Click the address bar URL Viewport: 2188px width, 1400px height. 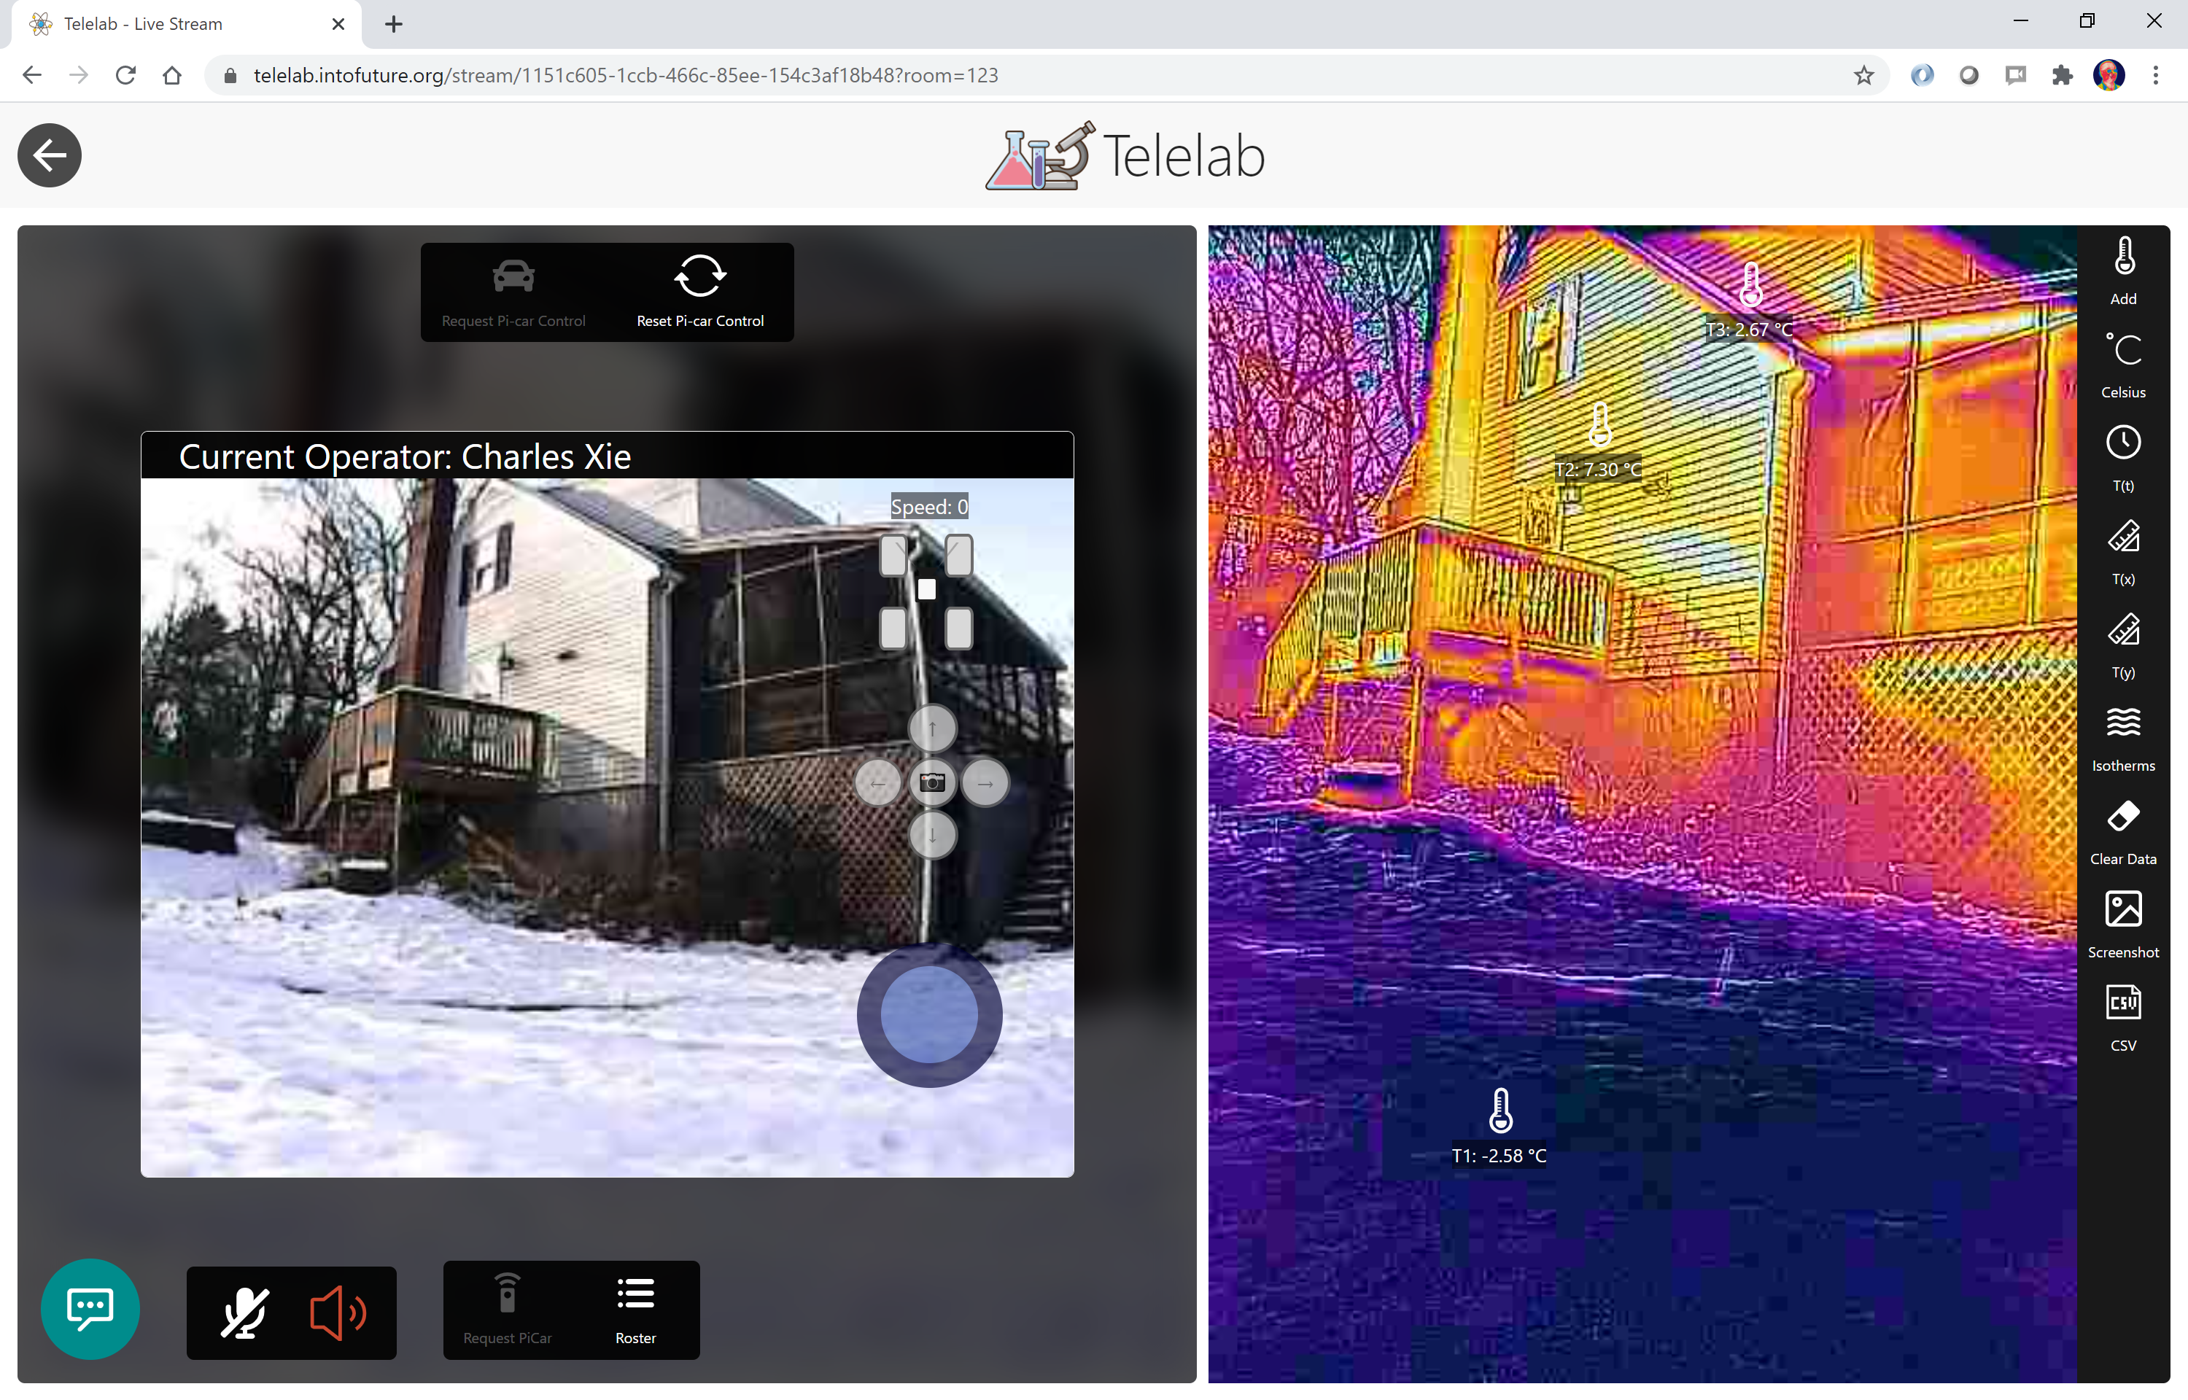coord(625,74)
